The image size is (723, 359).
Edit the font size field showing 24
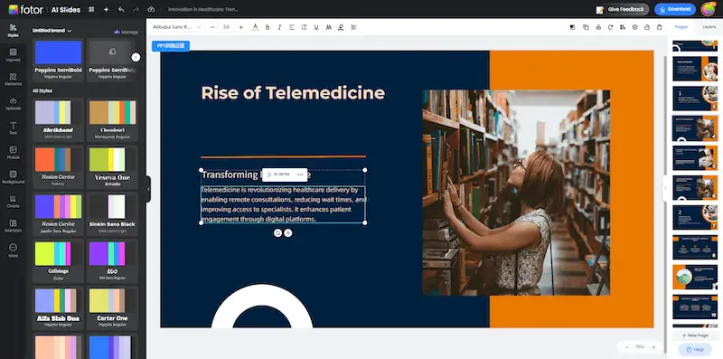click(x=226, y=27)
